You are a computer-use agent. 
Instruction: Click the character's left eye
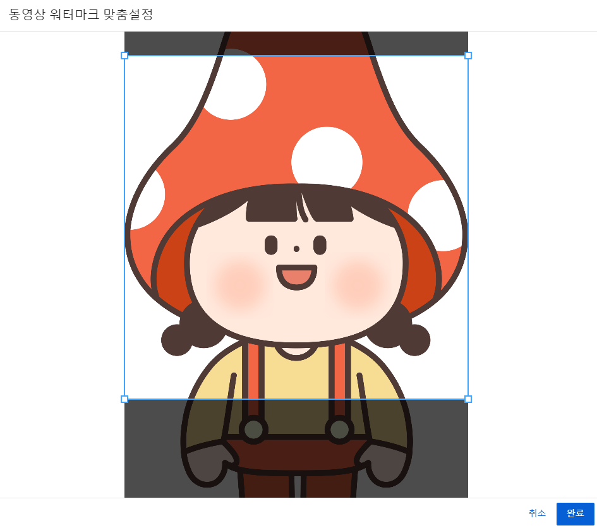tap(271, 245)
